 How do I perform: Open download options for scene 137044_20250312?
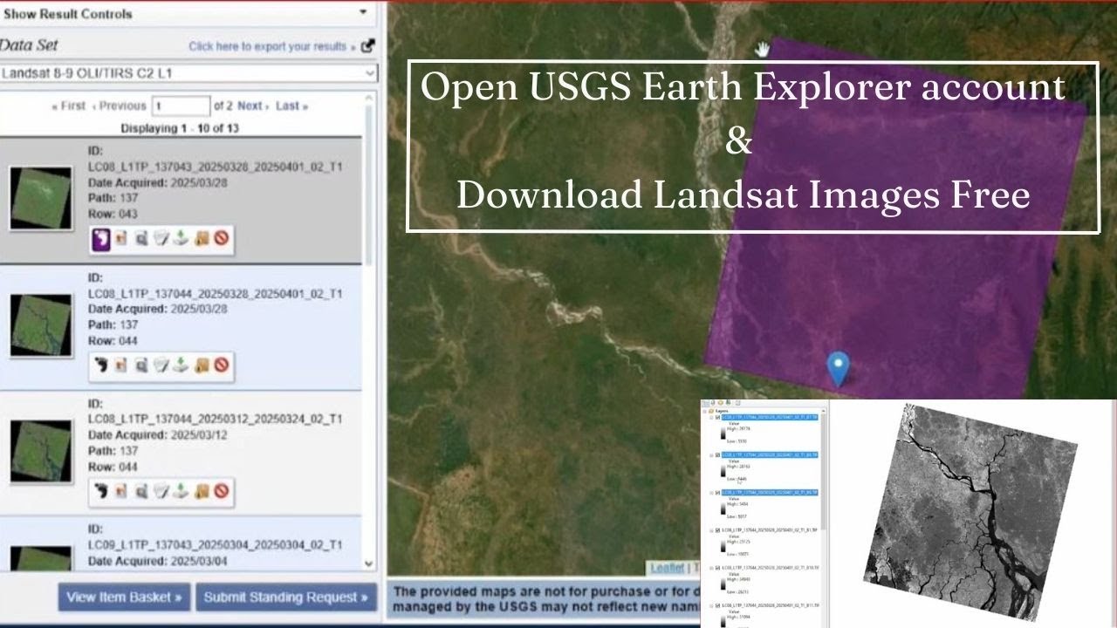click(181, 491)
